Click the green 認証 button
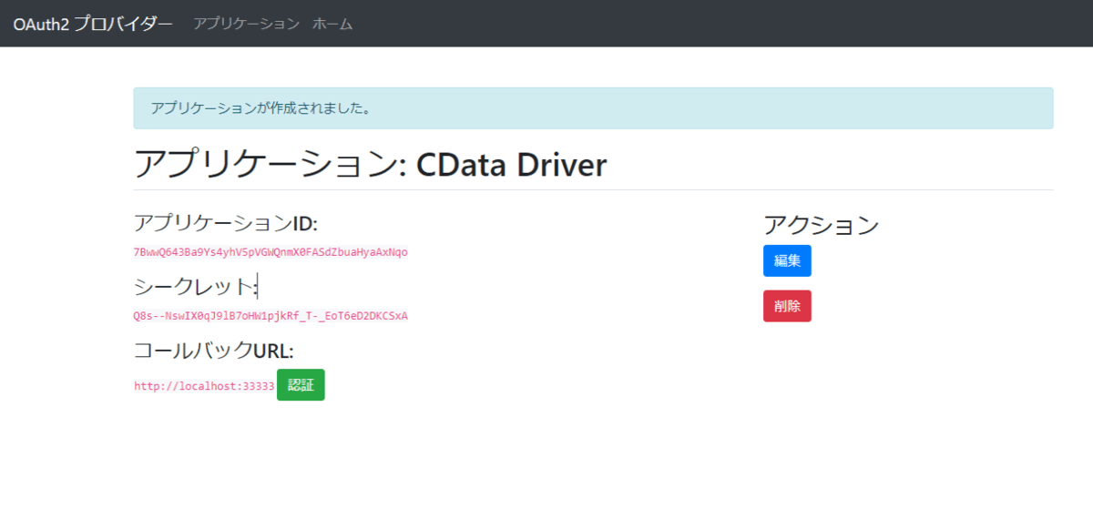Viewport: 1093px width, 519px height. pyautogui.click(x=301, y=384)
